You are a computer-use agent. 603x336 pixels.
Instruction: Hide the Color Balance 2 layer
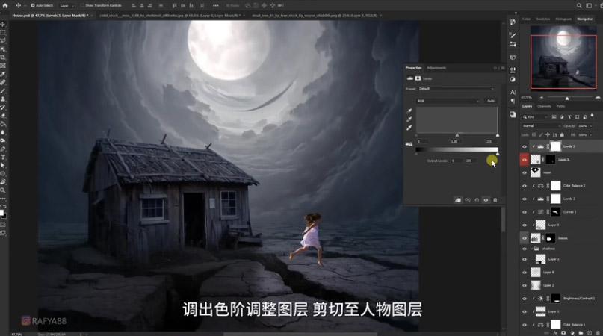point(525,185)
